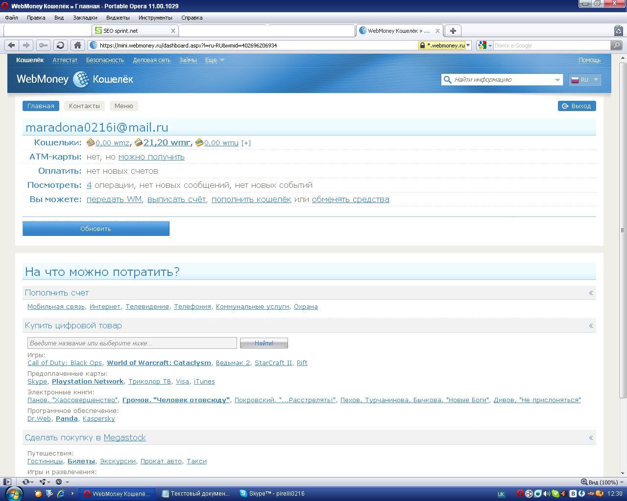Viewport: 627px width, 501px height.
Task: Click the magnifier search button in Opera toolbar
Action: point(617,46)
